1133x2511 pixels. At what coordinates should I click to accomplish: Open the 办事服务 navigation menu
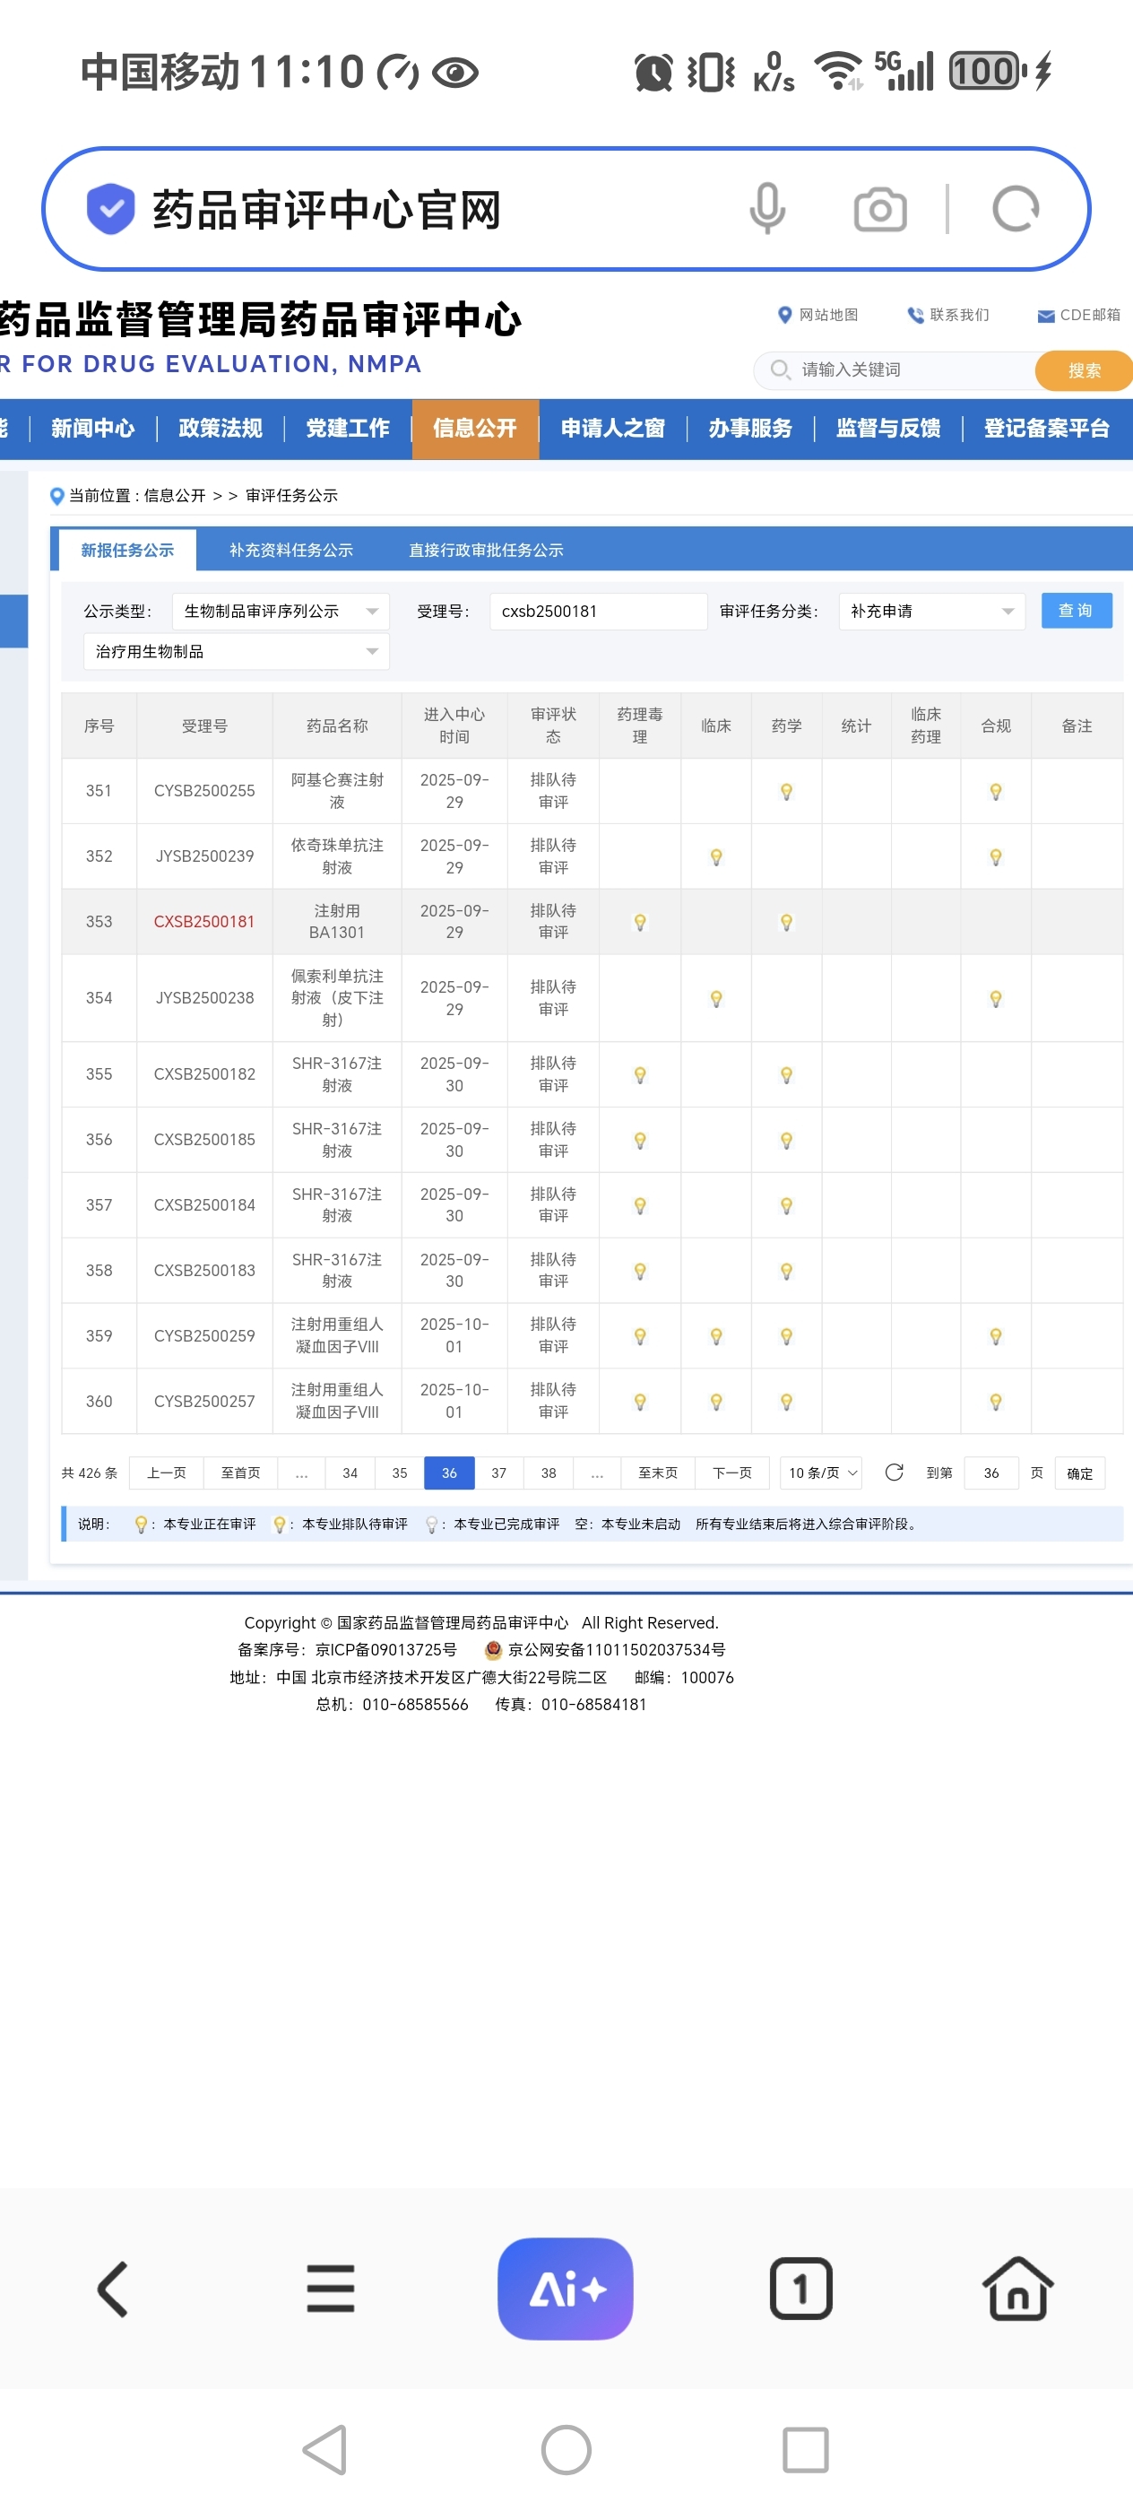750,428
